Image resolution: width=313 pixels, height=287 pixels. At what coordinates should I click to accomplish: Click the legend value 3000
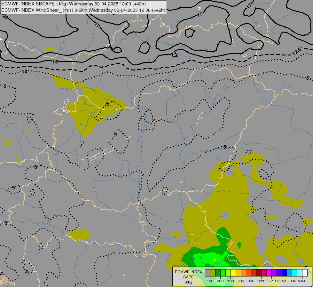(292, 281)
